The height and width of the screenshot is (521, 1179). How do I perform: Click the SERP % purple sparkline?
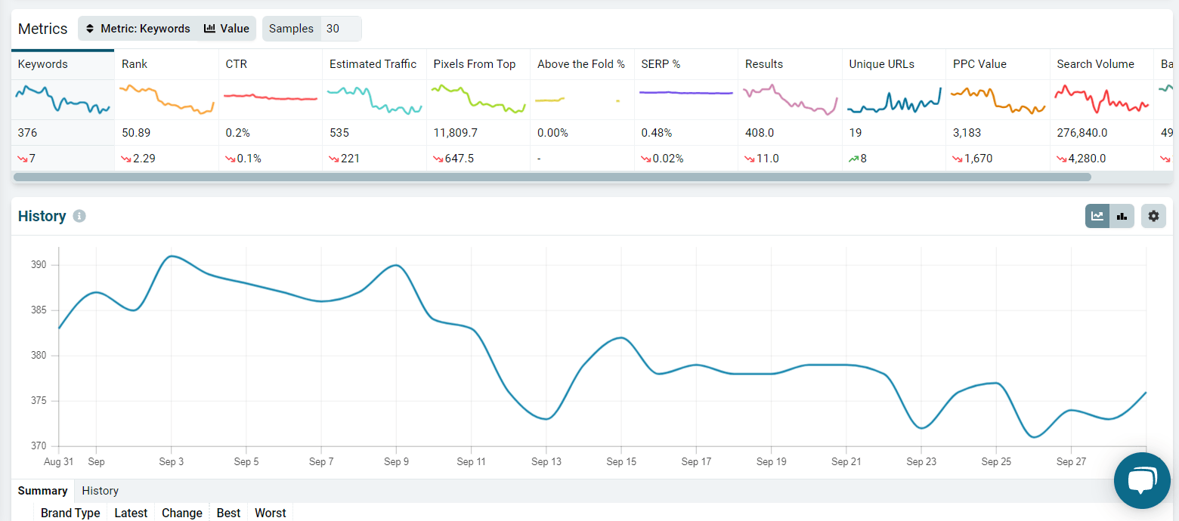pyautogui.click(x=686, y=92)
